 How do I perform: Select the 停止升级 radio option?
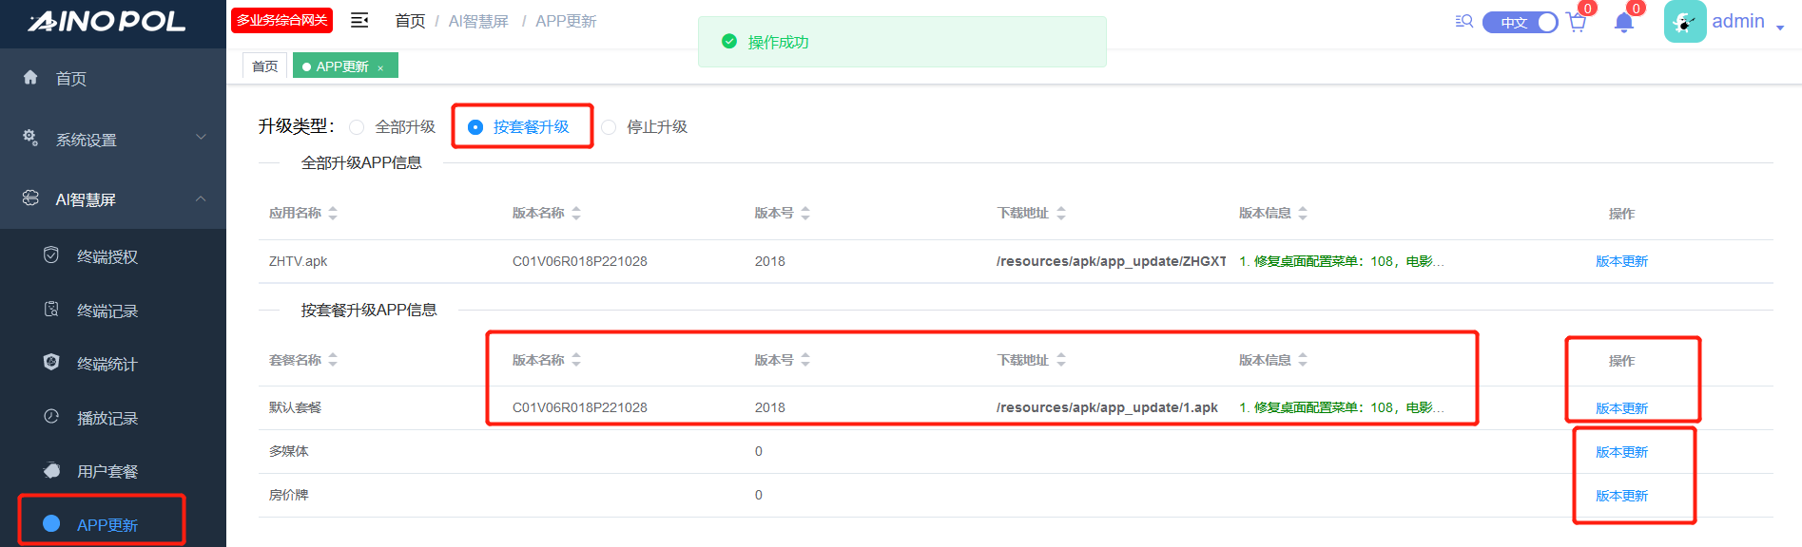click(609, 127)
